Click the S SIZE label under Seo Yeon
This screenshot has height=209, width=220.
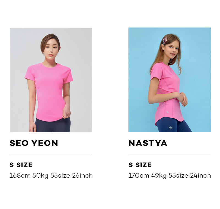tap(21, 165)
